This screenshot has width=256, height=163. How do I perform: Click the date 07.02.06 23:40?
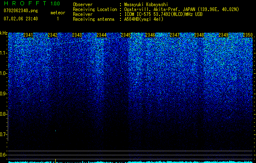pos(21,19)
